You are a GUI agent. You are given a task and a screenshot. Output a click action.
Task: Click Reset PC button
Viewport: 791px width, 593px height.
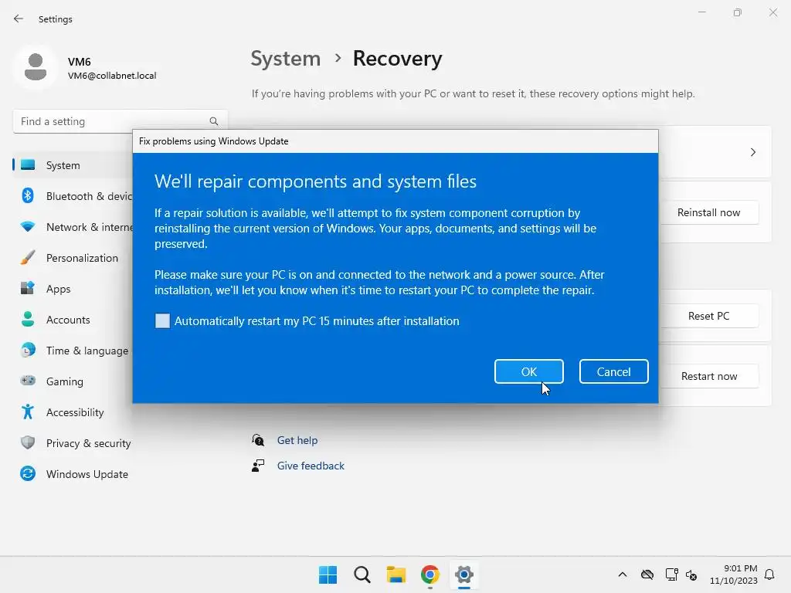tap(709, 316)
